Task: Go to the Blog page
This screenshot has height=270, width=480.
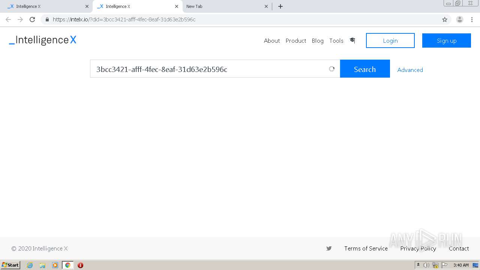Action: click(x=318, y=40)
